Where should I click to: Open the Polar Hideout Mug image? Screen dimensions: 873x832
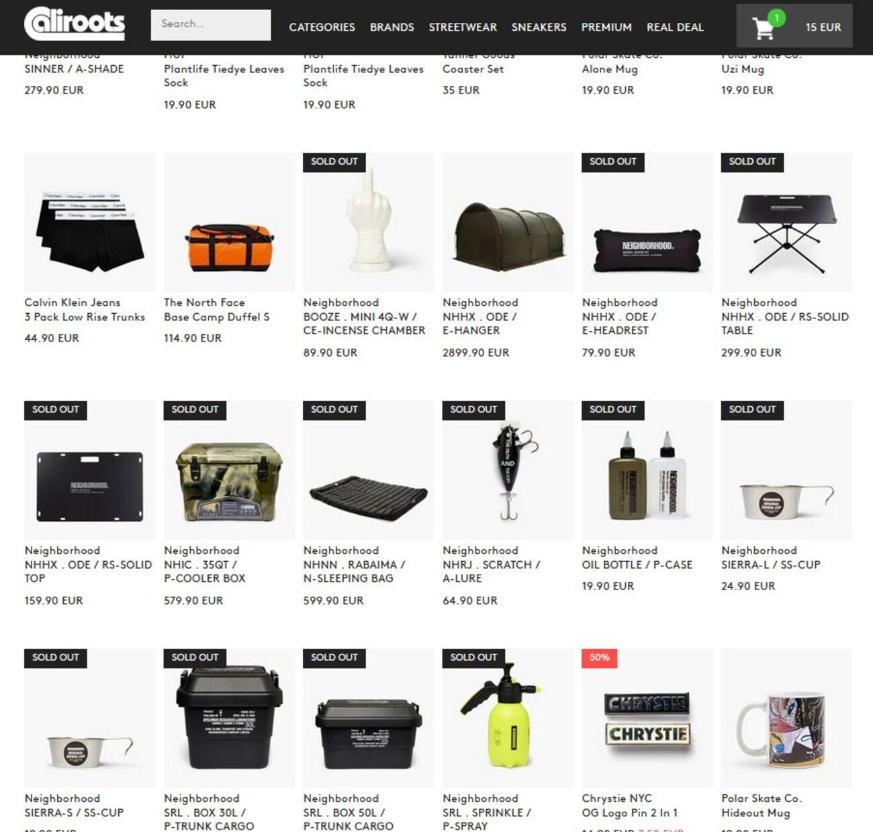(x=786, y=718)
